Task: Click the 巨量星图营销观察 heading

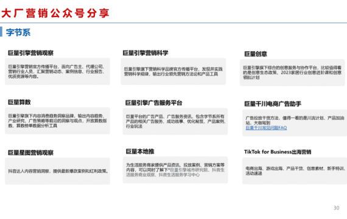Action: pos(31,153)
